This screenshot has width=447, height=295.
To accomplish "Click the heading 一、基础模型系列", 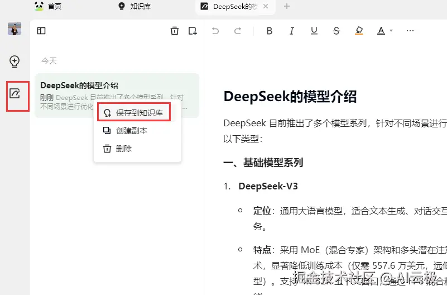I will tap(263, 163).
